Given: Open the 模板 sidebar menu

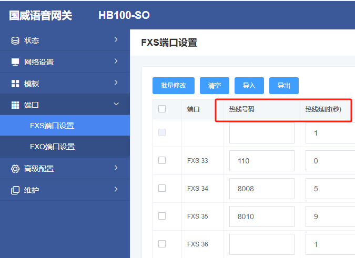Looking at the screenshot, I should (x=65, y=83).
